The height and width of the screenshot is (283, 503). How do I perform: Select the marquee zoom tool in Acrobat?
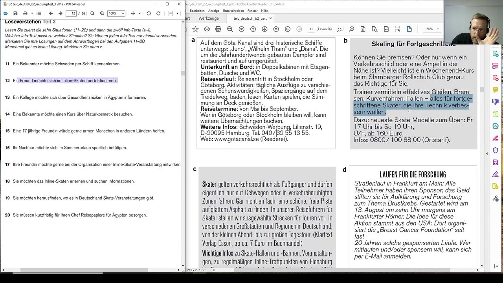pos(340,29)
